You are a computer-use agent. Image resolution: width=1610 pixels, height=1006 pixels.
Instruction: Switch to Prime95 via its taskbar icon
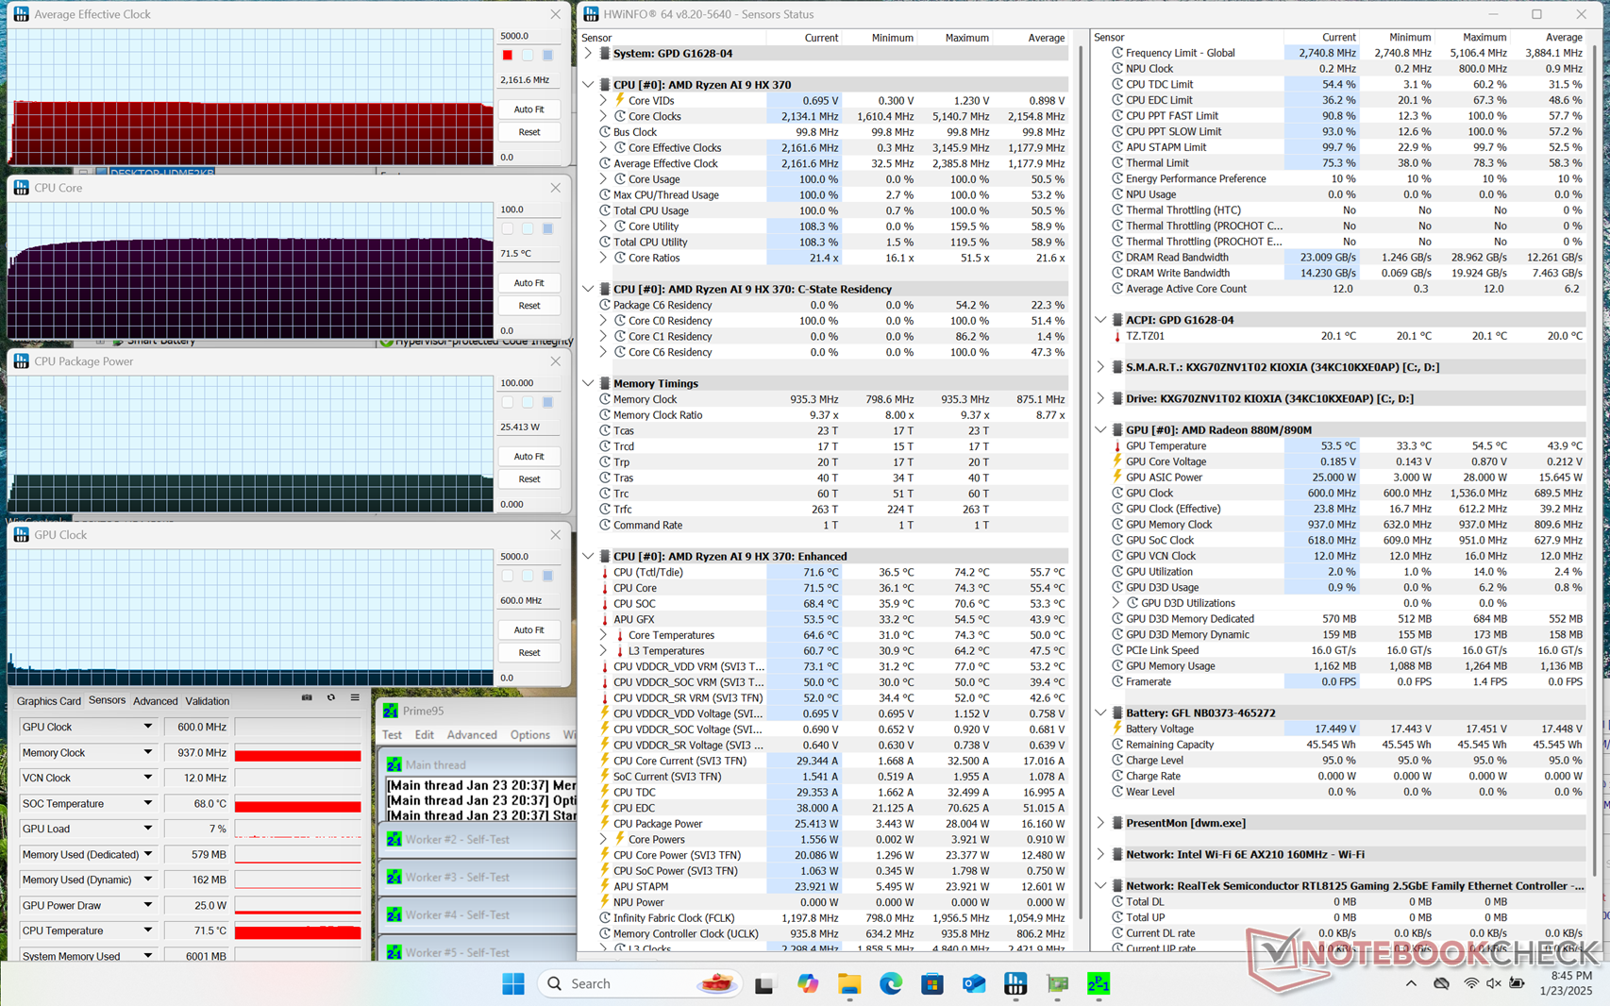pyautogui.click(x=1098, y=983)
